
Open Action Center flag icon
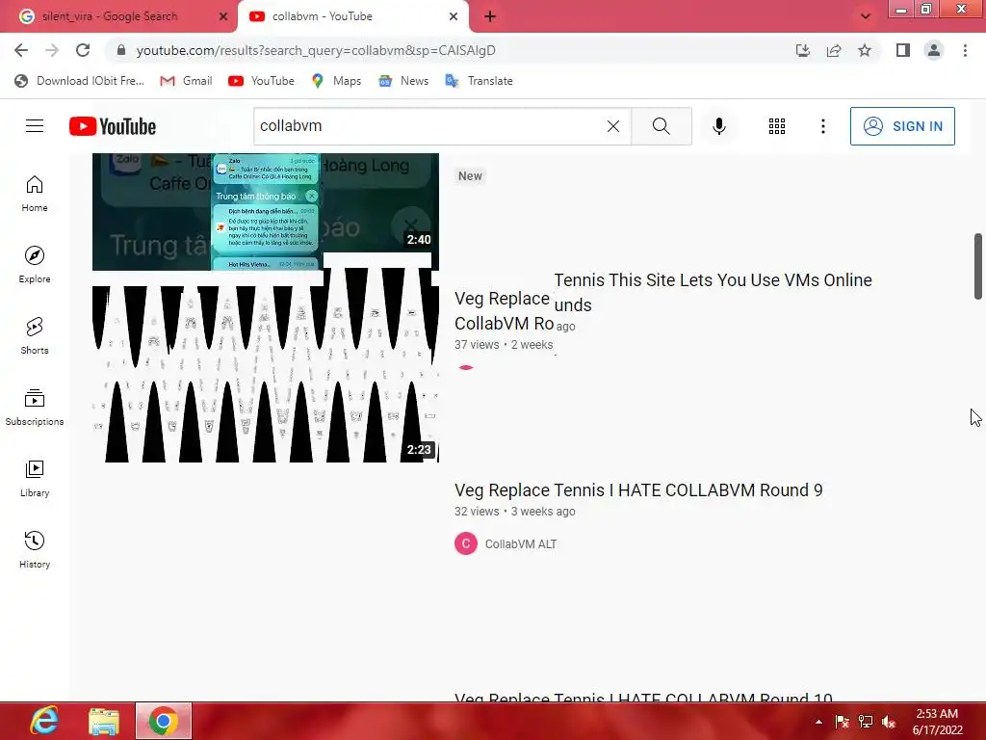(x=842, y=722)
